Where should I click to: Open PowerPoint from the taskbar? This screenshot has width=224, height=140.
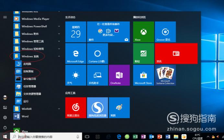160,137
